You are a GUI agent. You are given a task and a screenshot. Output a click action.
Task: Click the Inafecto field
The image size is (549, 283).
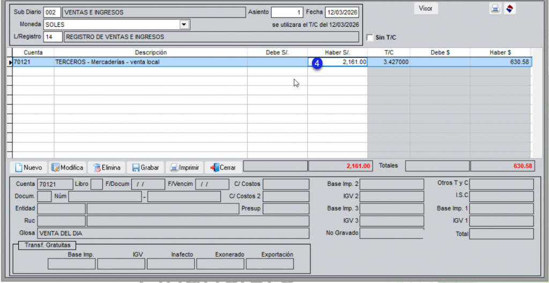tap(171, 264)
